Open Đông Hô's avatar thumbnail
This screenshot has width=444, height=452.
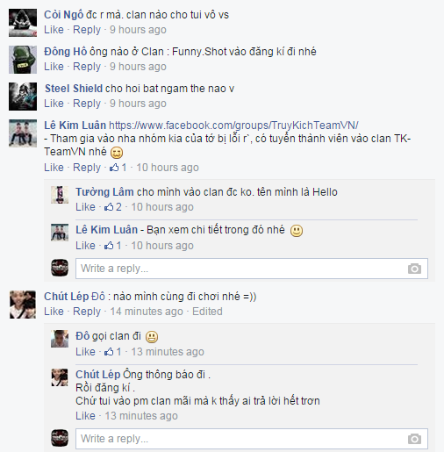click(x=23, y=60)
